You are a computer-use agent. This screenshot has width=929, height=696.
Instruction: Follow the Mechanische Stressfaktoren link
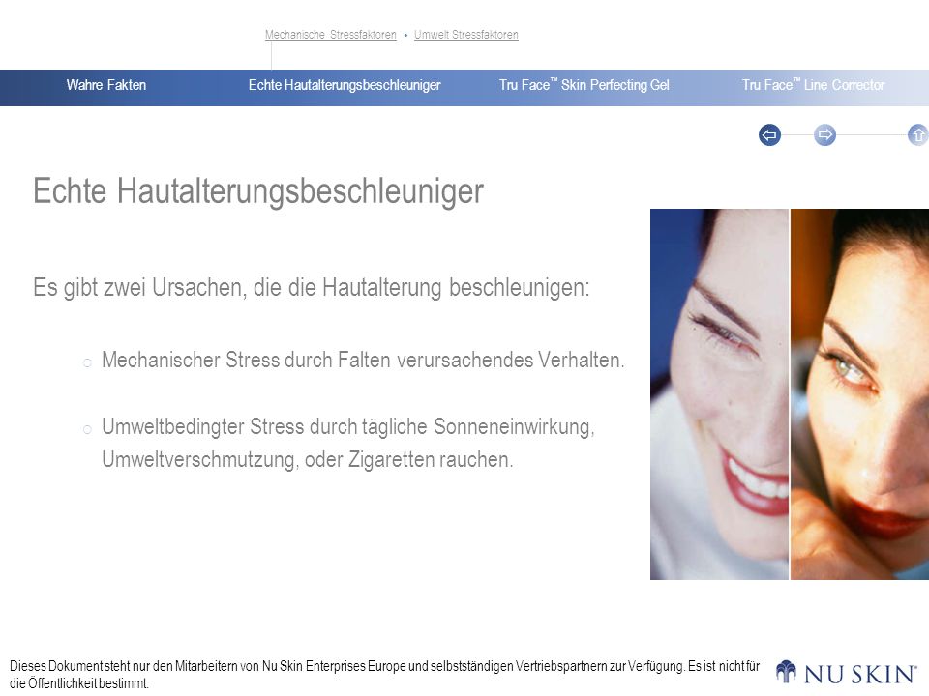331,35
